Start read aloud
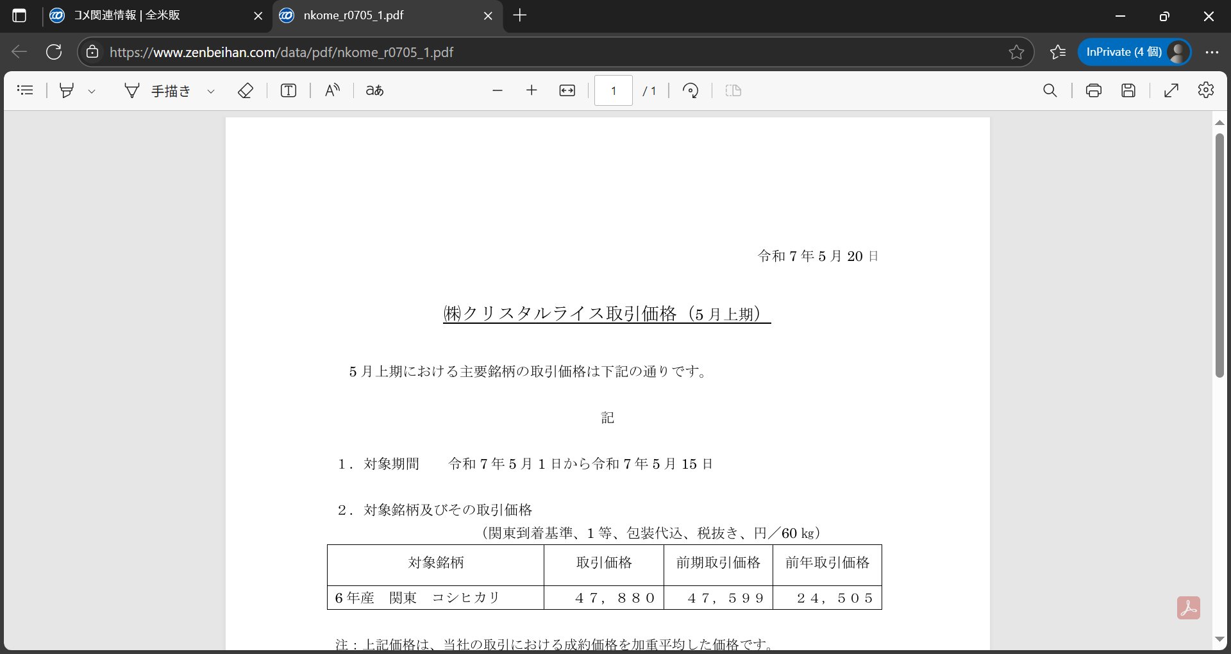Image resolution: width=1231 pixels, height=654 pixels. point(332,90)
